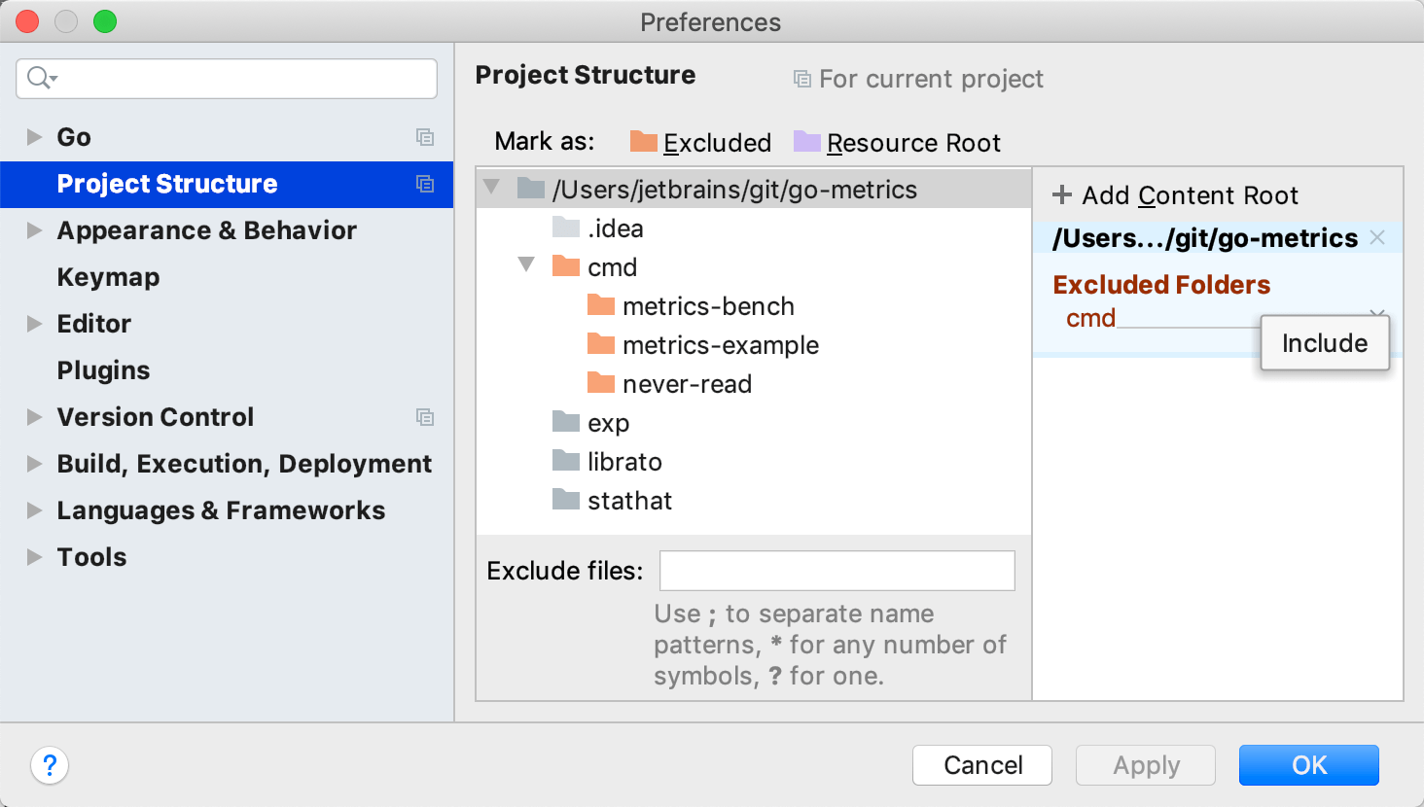This screenshot has height=807, width=1424.
Task: Click the Include popup option
Action: coord(1324,343)
